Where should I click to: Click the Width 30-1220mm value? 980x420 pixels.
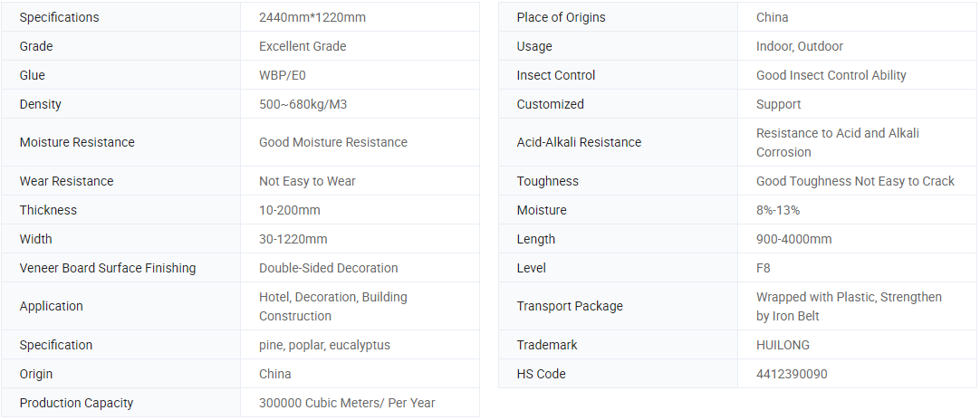point(293,239)
